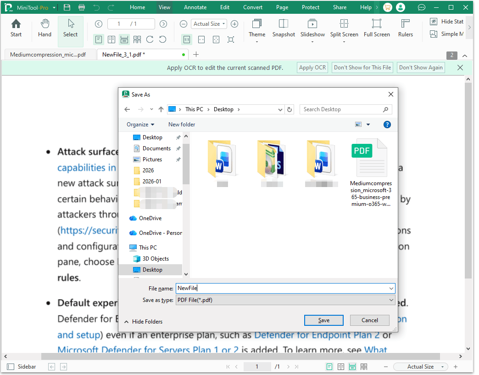
Task: Open the Actual Size zoom dropdown
Action: click(209, 23)
